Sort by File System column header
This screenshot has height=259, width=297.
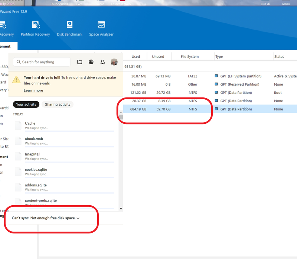click(x=189, y=57)
